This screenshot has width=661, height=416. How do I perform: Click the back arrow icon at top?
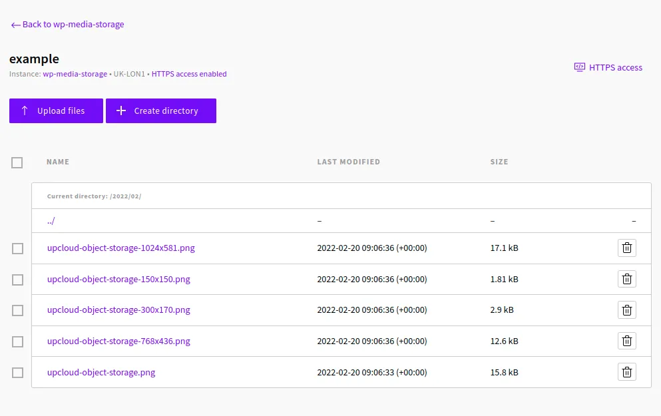tap(15, 25)
